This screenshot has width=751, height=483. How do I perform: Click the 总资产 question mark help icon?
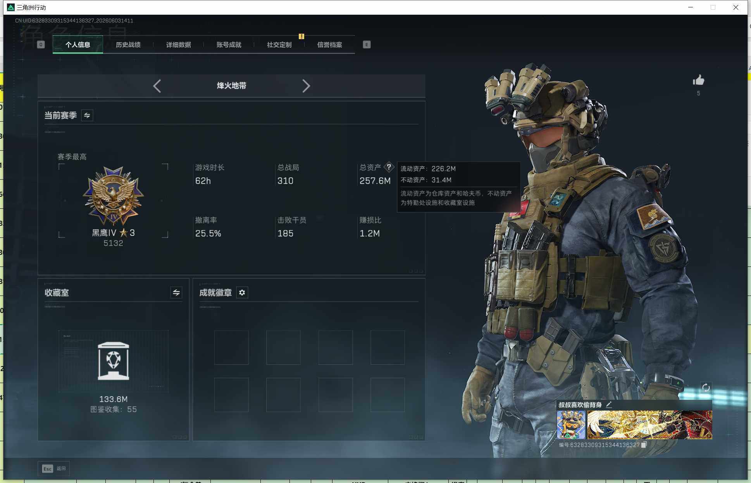[389, 167]
